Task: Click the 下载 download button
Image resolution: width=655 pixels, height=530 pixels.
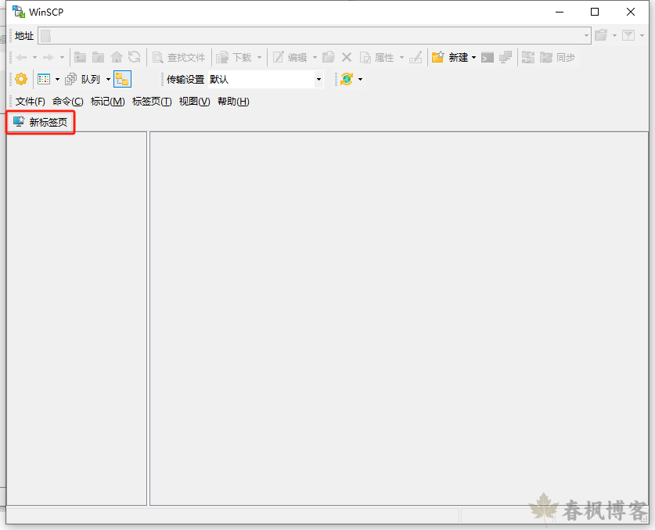Action: point(234,57)
